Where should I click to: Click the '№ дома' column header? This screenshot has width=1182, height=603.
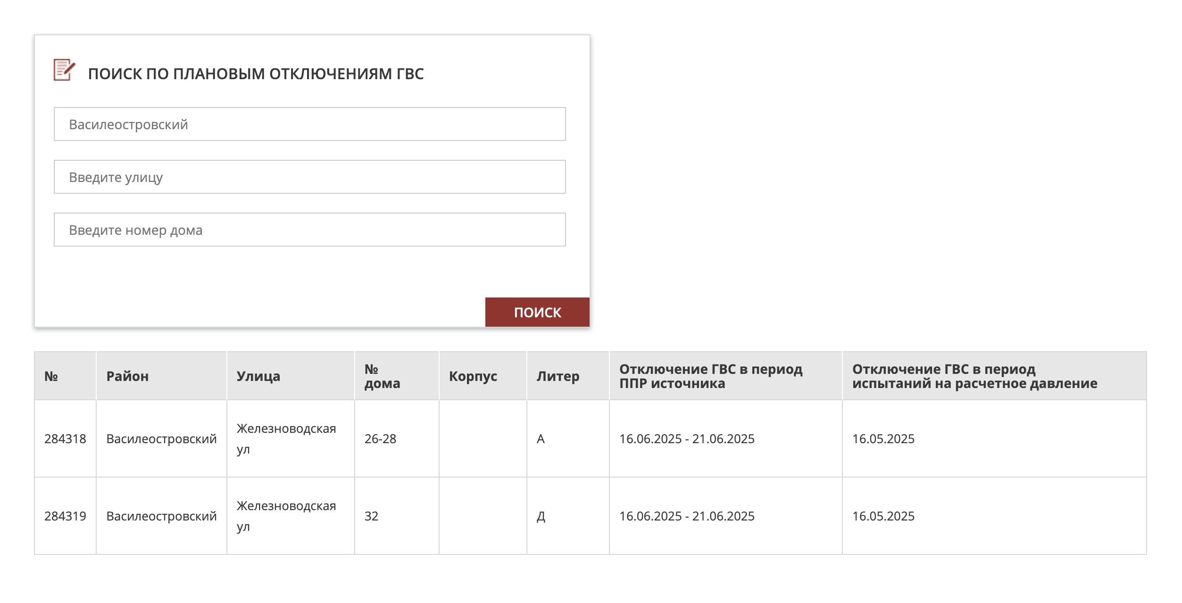click(x=382, y=376)
